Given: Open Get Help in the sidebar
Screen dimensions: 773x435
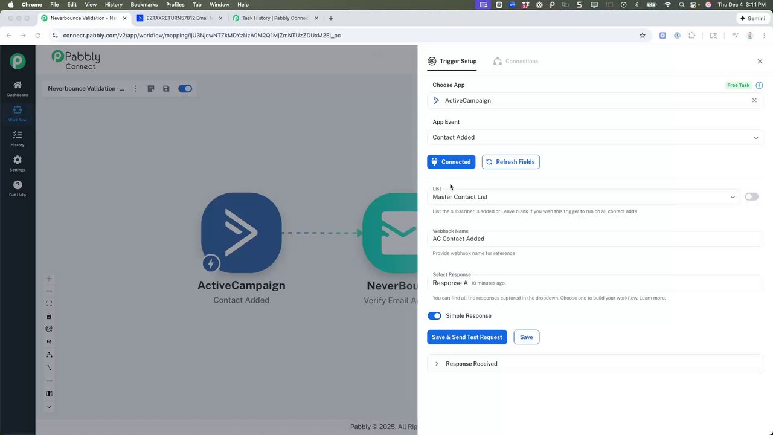Looking at the screenshot, I should point(18,188).
